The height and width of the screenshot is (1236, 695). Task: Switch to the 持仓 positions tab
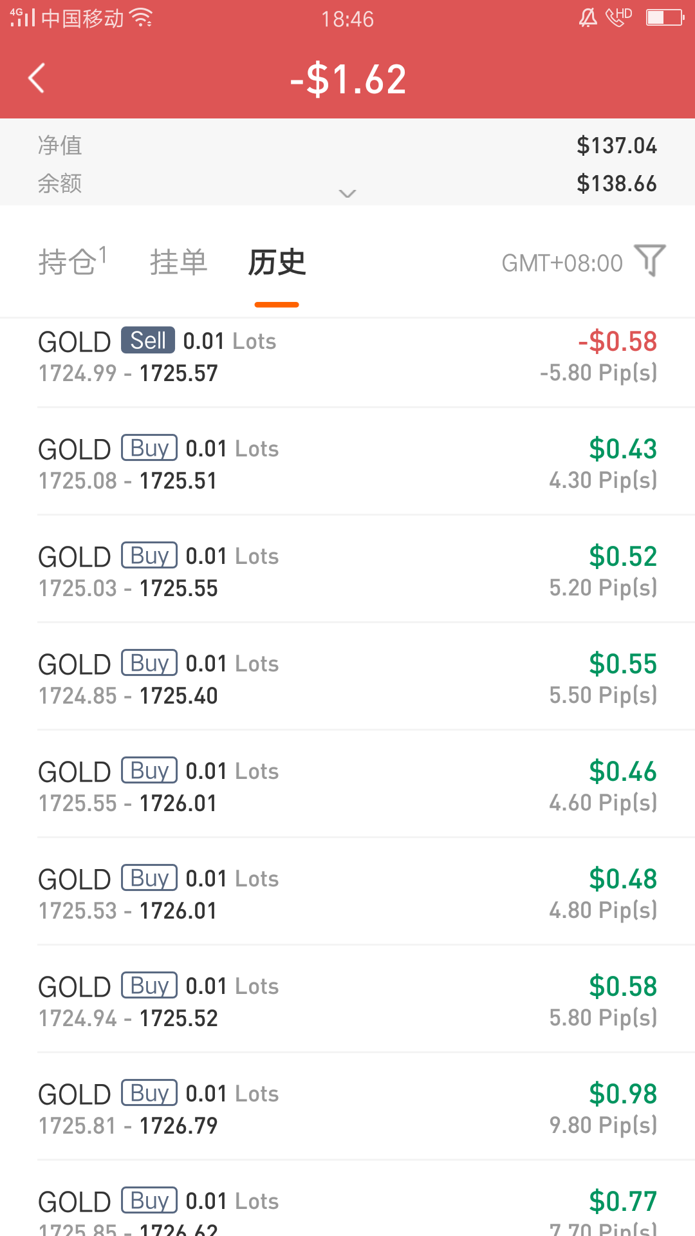71,261
